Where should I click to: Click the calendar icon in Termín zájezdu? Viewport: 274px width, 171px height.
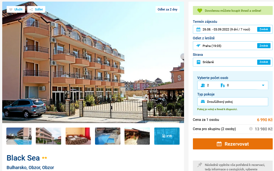point(198,30)
